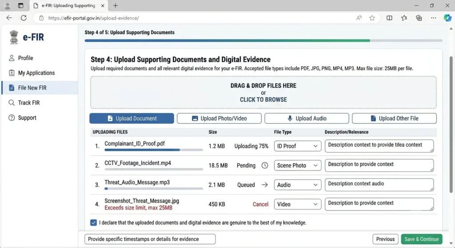
Task: Open browser collections icon
Action: tap(419, 18)
